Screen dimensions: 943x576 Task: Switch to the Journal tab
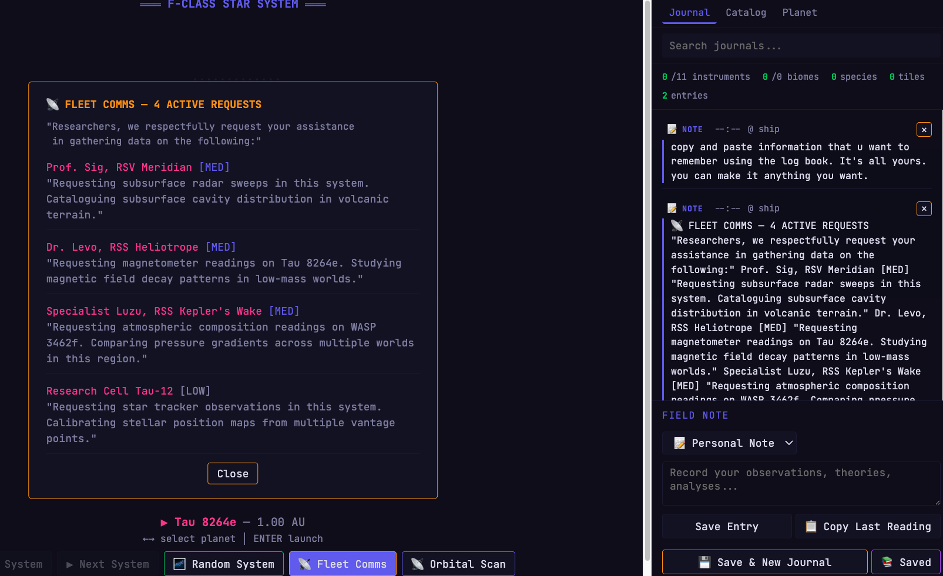click(689, 12)
